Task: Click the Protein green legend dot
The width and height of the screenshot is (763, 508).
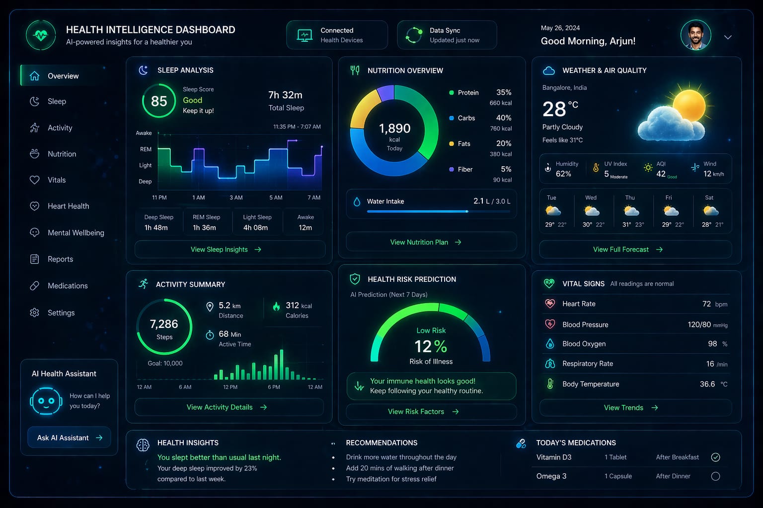Action: point(452,92)
